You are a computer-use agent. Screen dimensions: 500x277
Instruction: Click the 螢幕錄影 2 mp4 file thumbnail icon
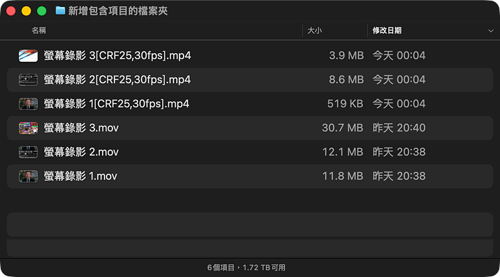(28, 80)
